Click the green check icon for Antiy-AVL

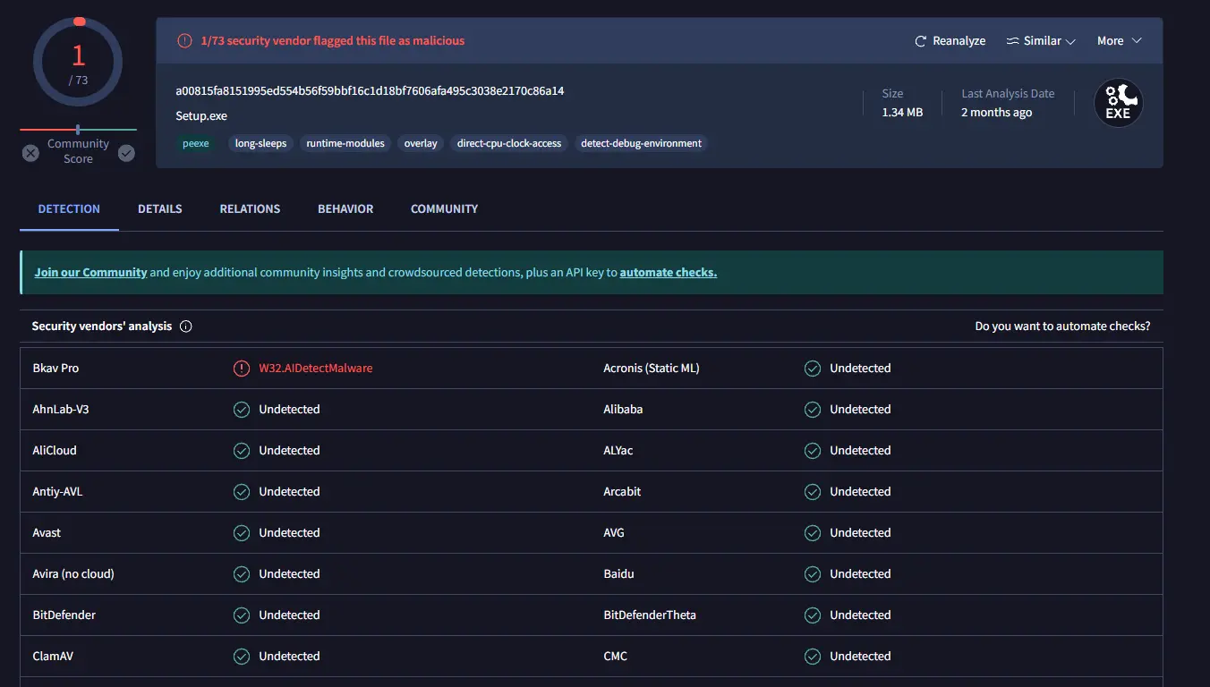pos(242,492)
